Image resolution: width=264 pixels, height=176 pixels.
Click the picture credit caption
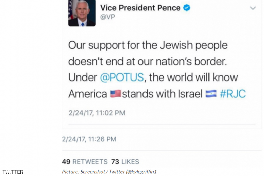(x=109, y=172)
